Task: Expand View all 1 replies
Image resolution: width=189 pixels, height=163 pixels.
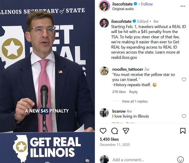Action: (135, 101)
